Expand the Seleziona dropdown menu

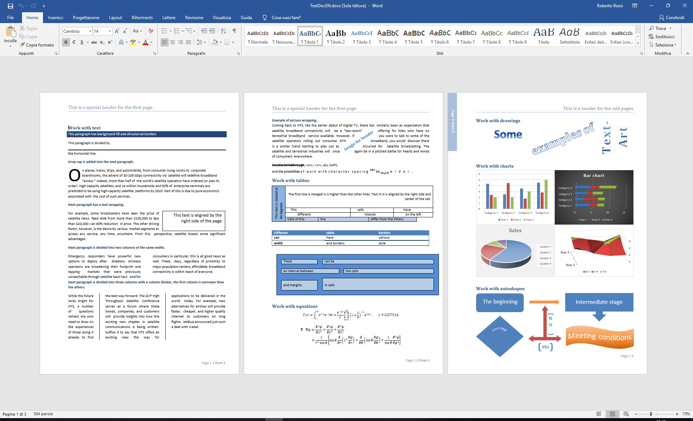coord(665,45)
